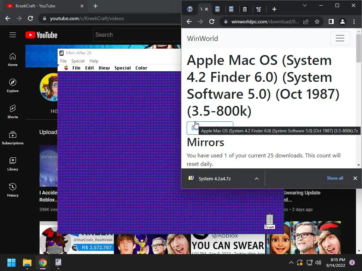Go back in the WinWorld browser window
This screenshot has height=271, width=362.
pyautogui.click(x=189, y=22)
